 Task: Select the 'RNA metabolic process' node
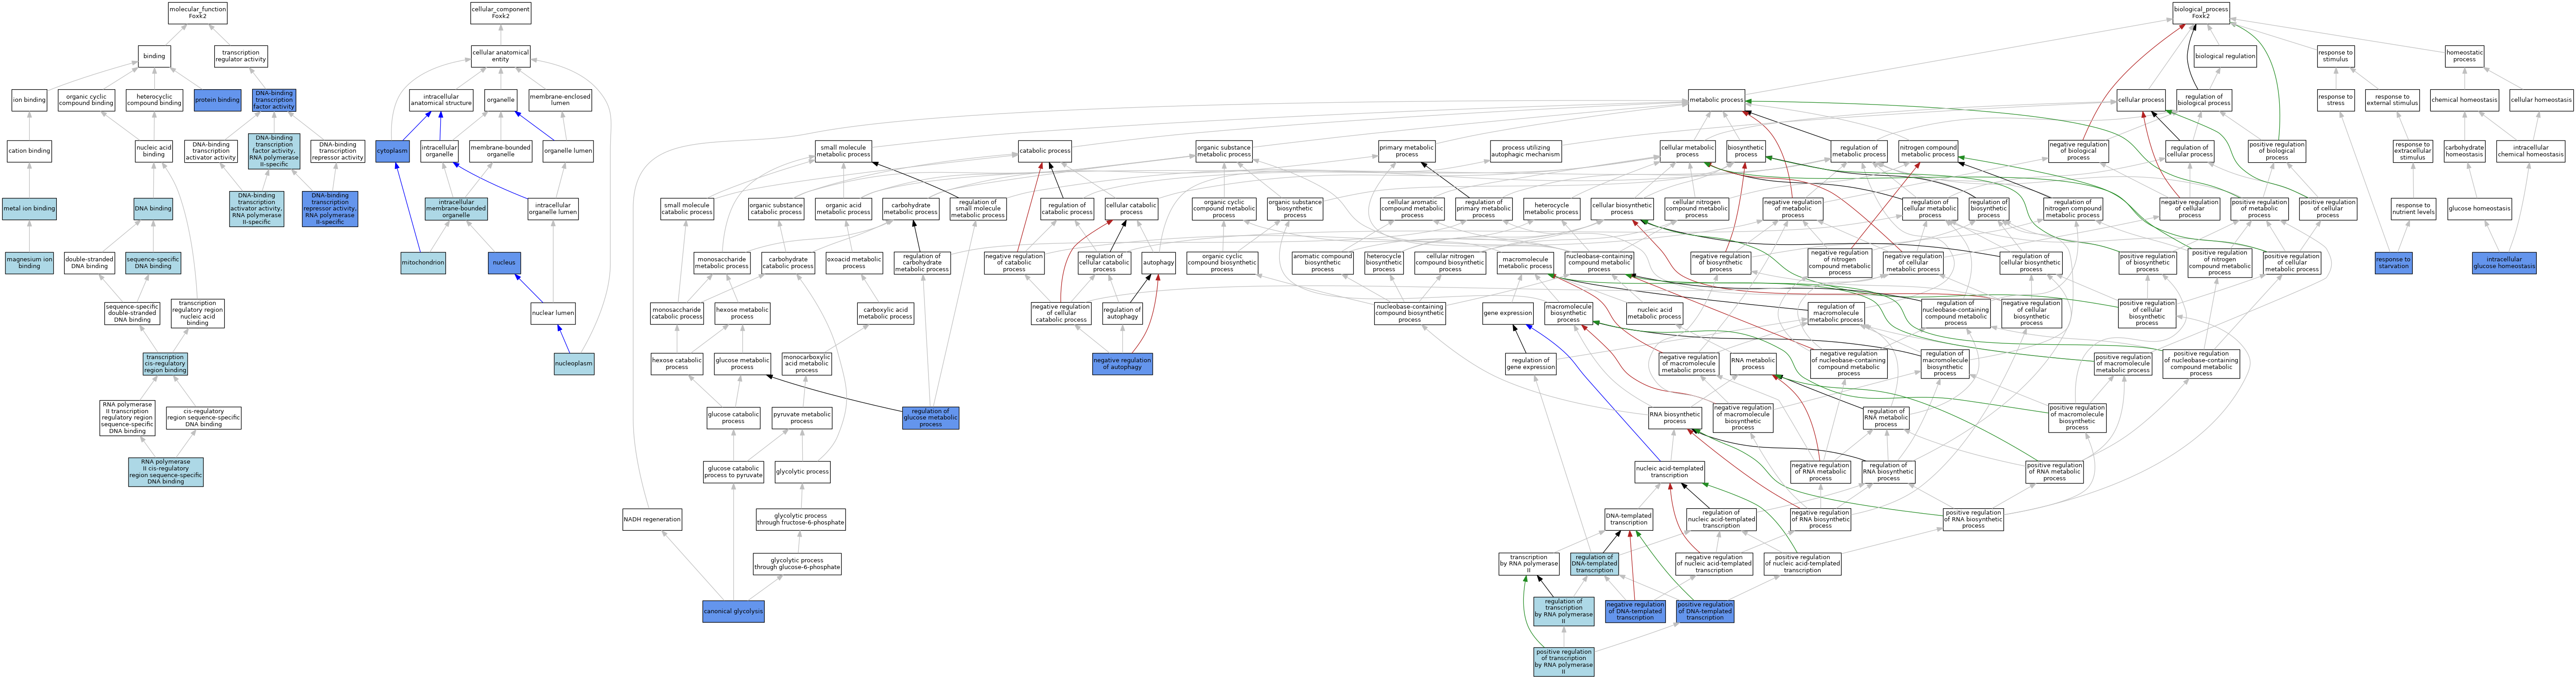(1753, 364)
